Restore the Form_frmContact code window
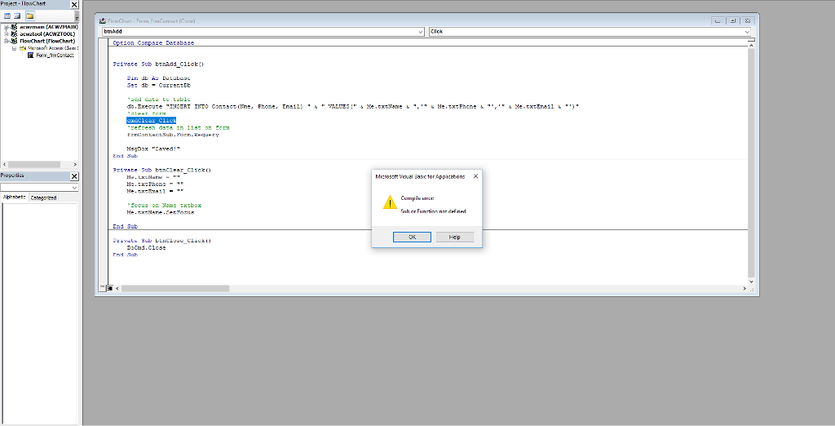Viewport: 835px width, 426px height. click(x=733, y=20)
